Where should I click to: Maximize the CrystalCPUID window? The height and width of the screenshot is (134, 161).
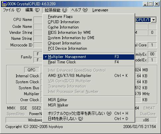coord(151,4)
